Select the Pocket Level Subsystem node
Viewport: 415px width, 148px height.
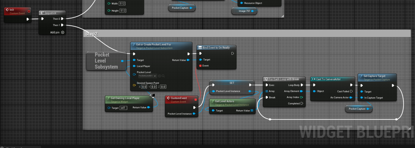(x=106, y=61)
